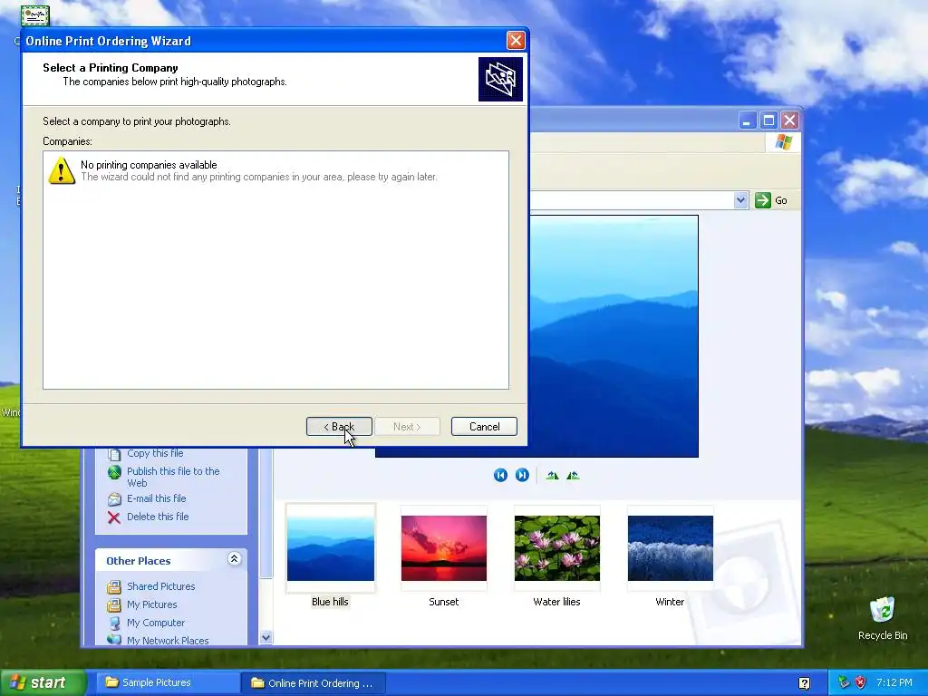This screenshot has width=928, height=696.
Task: Close the Online Print Ordering Wizard window
Action: click(x=516, y=40)
